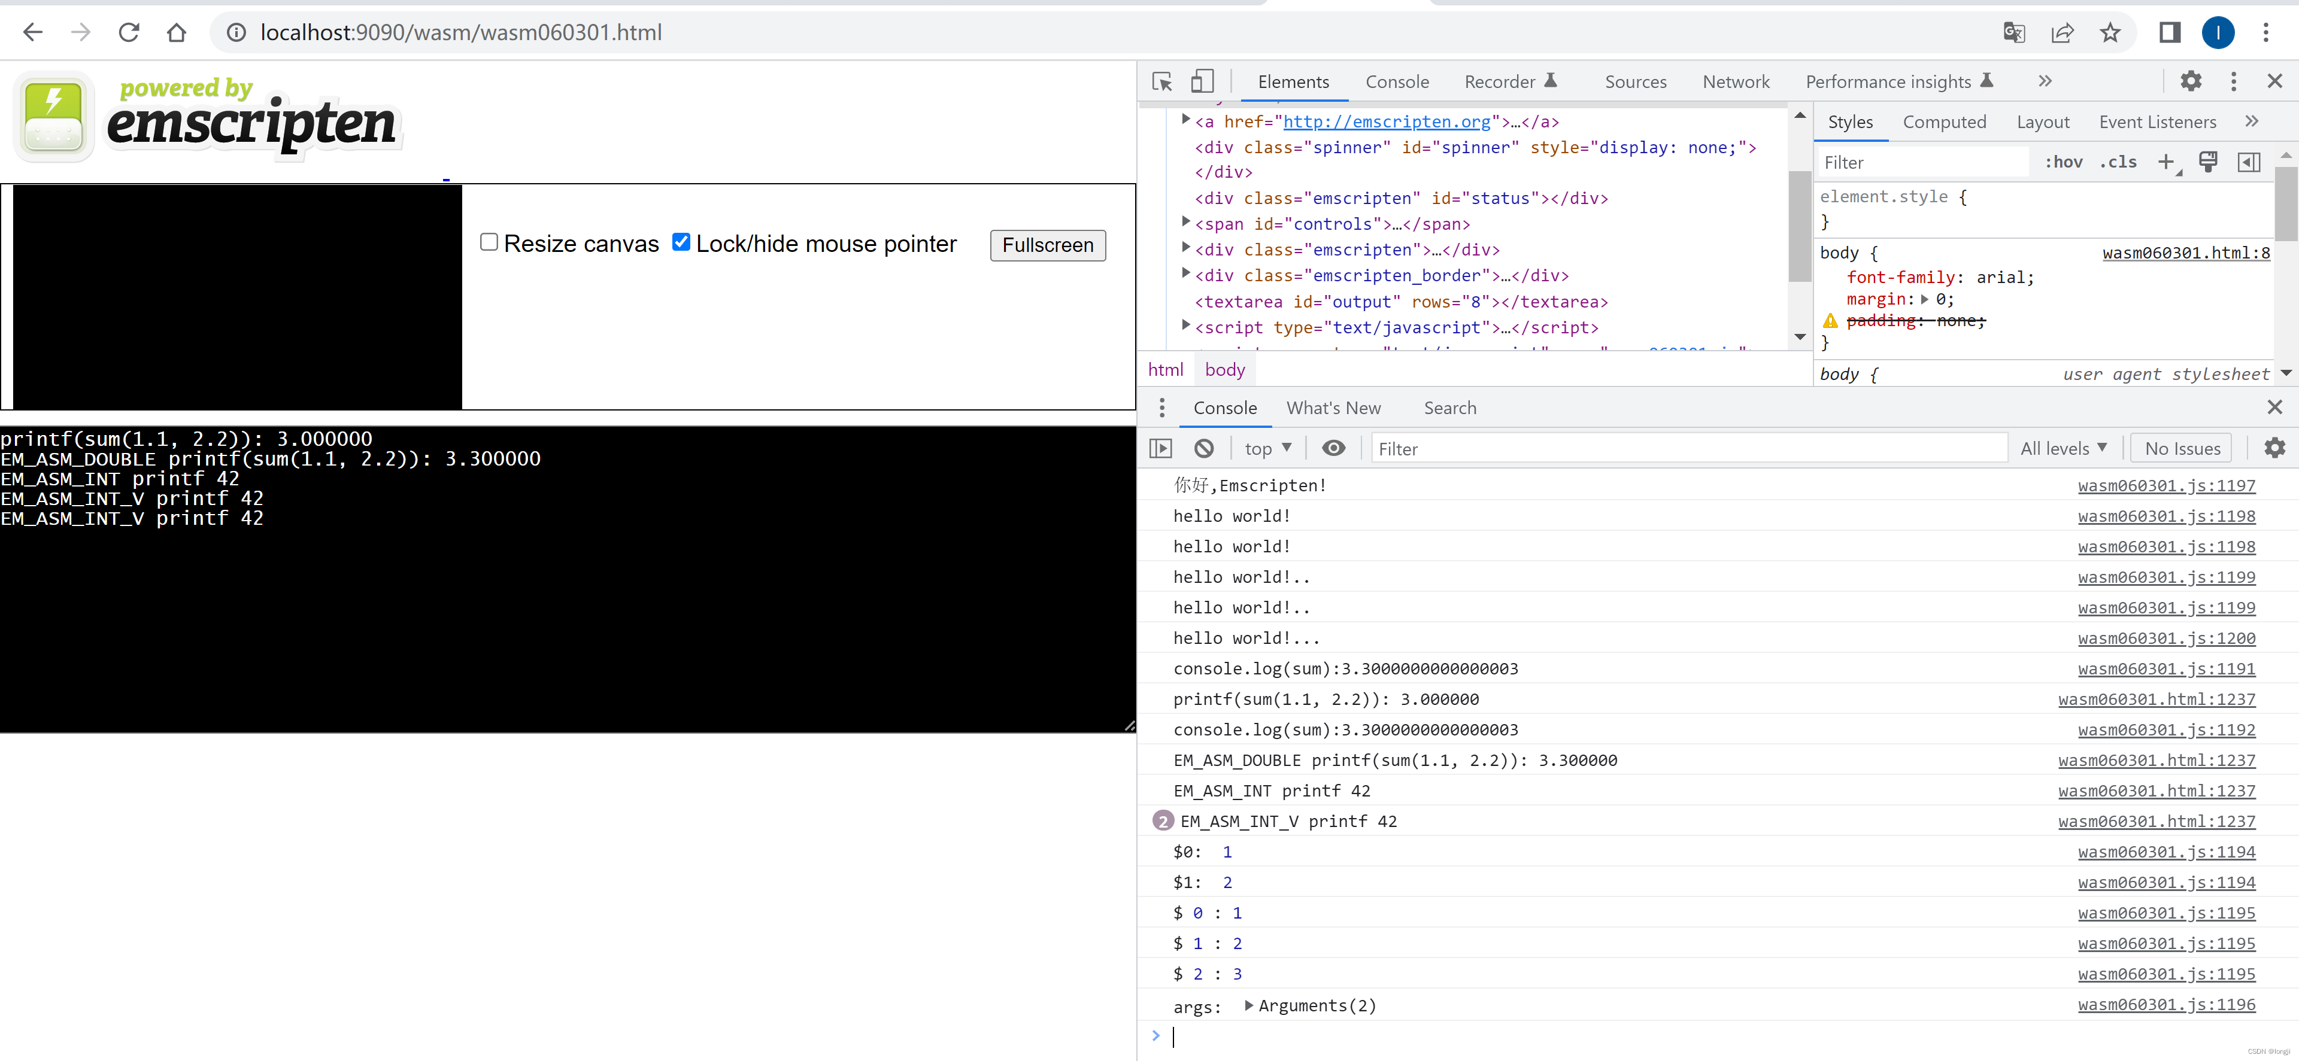Close DevTools panel
Screen dimensions: 2299x1061
point(2275,81)
